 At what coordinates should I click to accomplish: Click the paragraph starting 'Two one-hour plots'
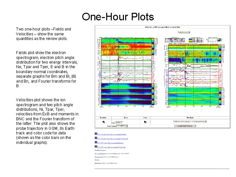tap(44, 34)
